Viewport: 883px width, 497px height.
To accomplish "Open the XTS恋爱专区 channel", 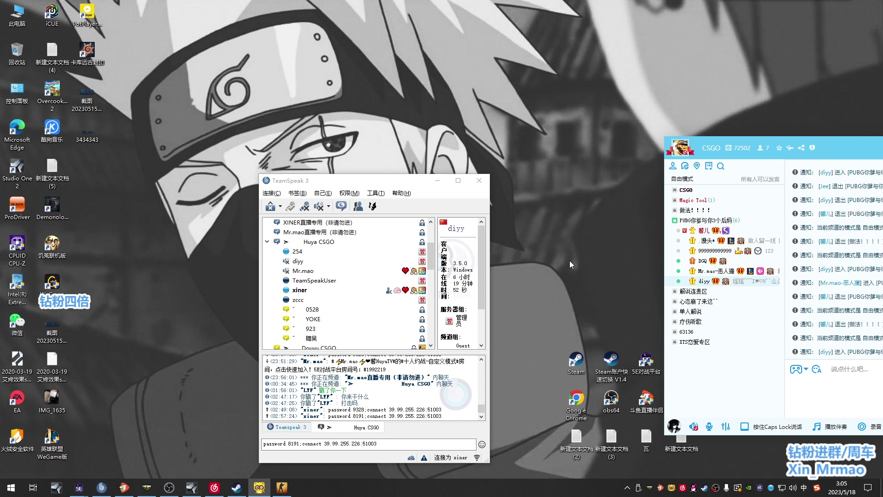I will [x=694, y=342].
